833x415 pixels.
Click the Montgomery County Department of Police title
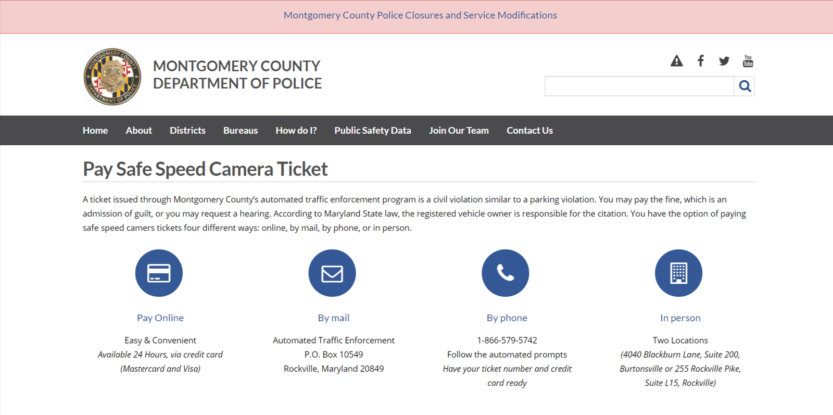click(x=237, y=74)
